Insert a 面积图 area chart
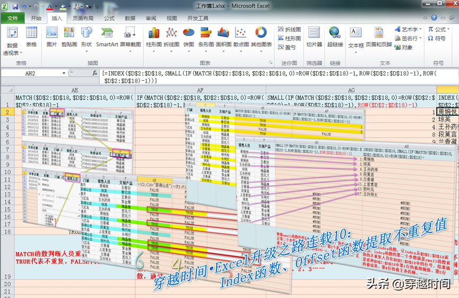The image size is (459, 298). 223,39
